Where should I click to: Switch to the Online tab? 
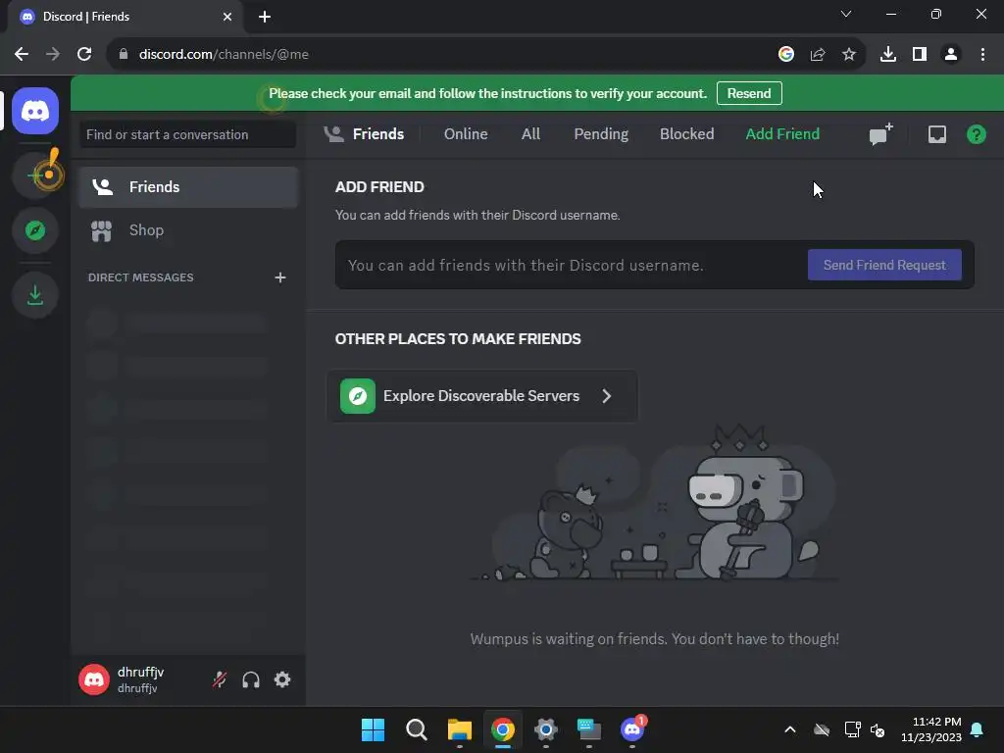tap(466, 133)
